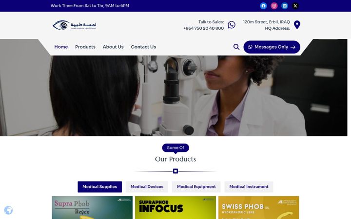Click the eye logo of the company
The width and height of the screenshot is (351, 219).
pos(75,25)
